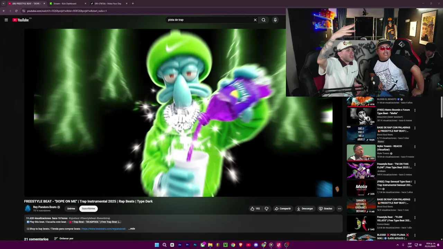
Task: Start voice search with the microphone
Action: pos(275,20)
